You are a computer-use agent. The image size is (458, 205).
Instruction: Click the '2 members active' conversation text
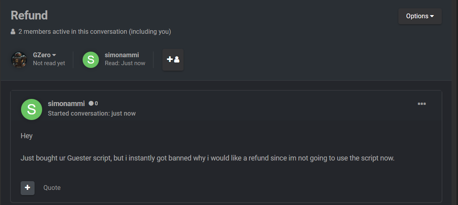[95, 31]
